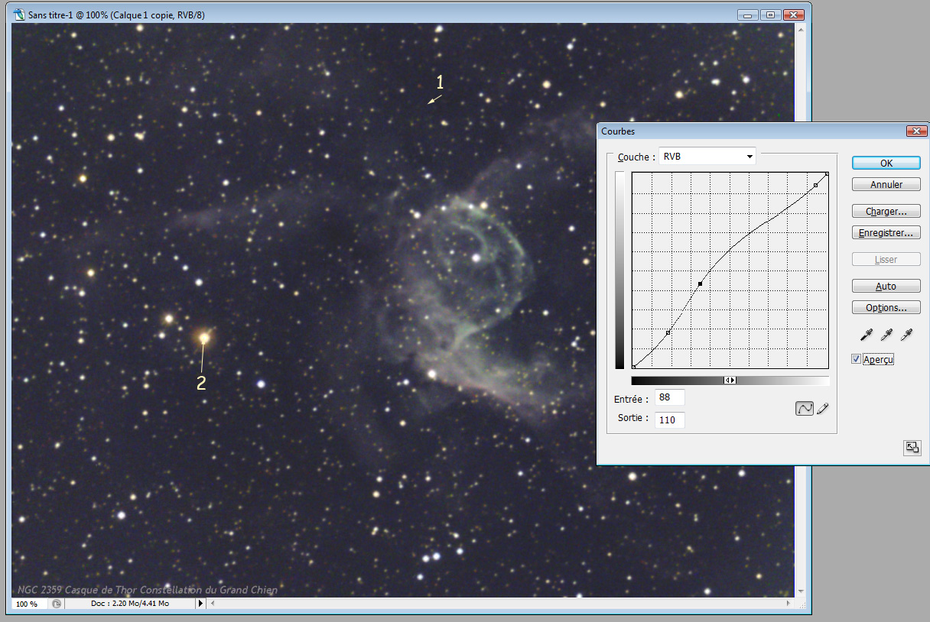Image resolution: width=930 pixels, height=622 pixels.
Task: Open the Options... button
Action: click(886, 307)
